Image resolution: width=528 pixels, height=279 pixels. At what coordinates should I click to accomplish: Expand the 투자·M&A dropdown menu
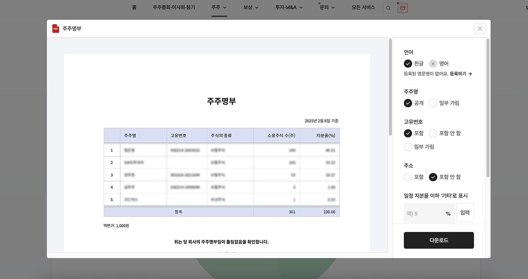coord(289,7)
